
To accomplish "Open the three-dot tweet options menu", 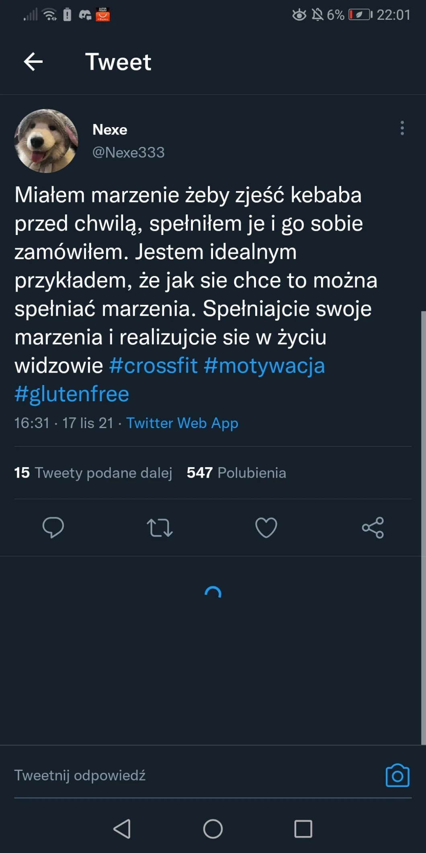I will 402,128.
